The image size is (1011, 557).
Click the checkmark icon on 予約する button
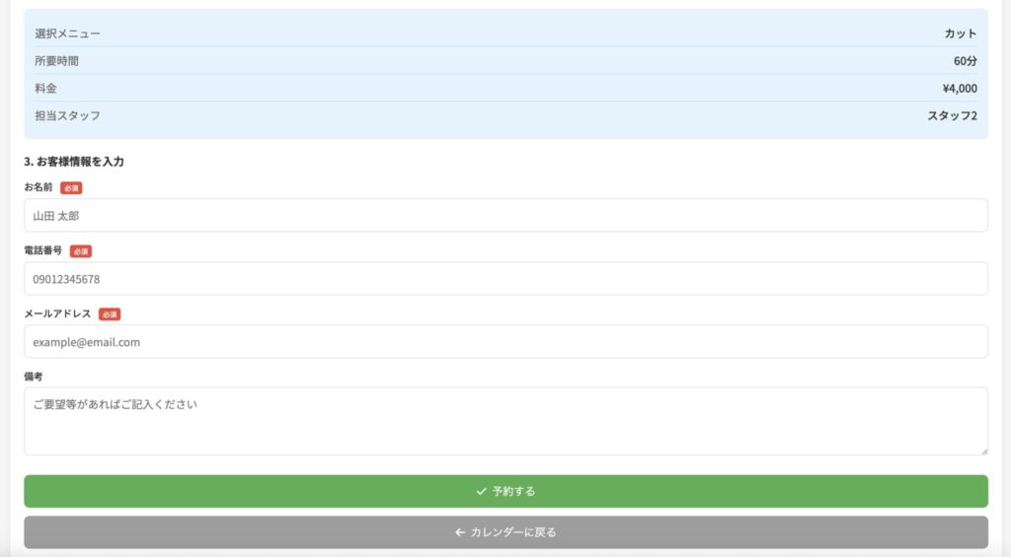481,491
